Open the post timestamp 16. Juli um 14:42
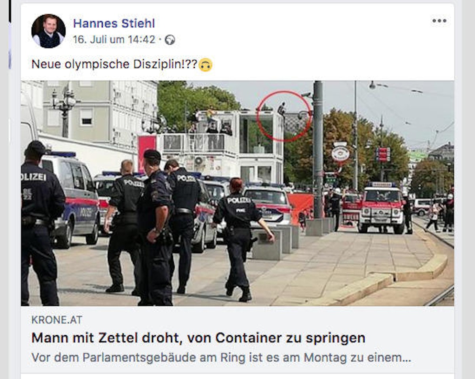Image resolution: width=475 pixels, height=379 pixels. pos(114,40)
